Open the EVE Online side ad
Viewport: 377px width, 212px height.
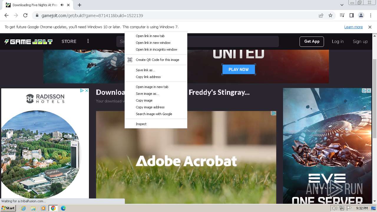click(327, 146)
